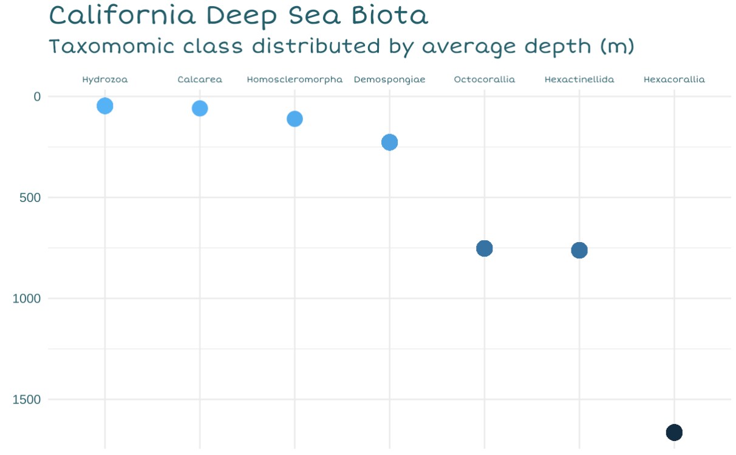Click the Hydrozoa column label
Screen dimensions: 736x455
105,79
